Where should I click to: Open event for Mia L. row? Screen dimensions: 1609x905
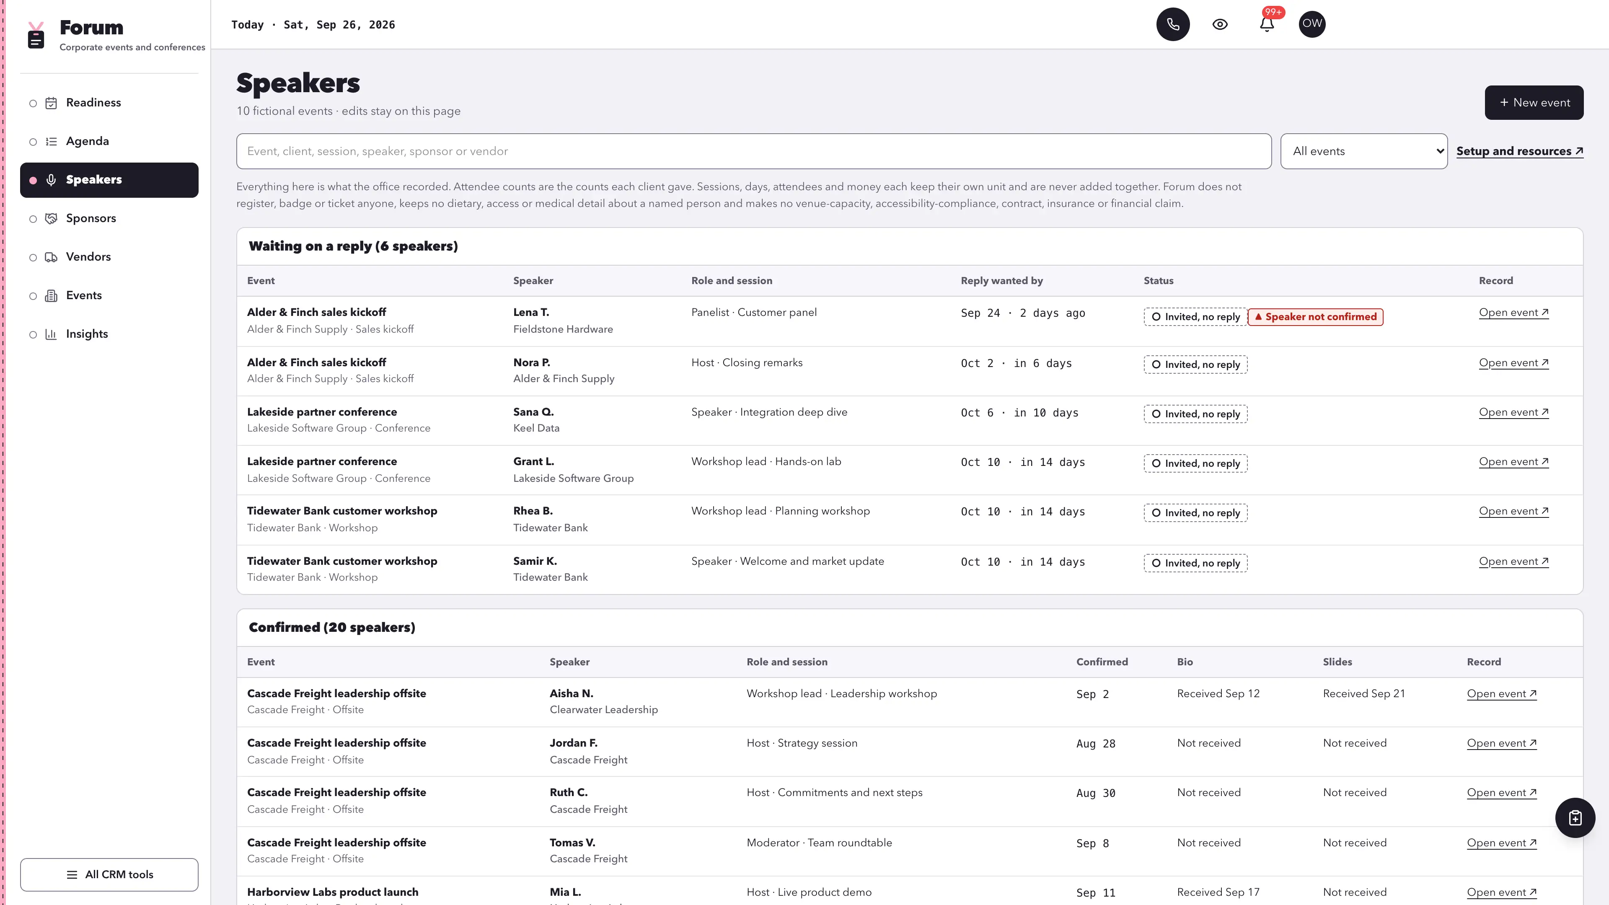[1502, 892]
